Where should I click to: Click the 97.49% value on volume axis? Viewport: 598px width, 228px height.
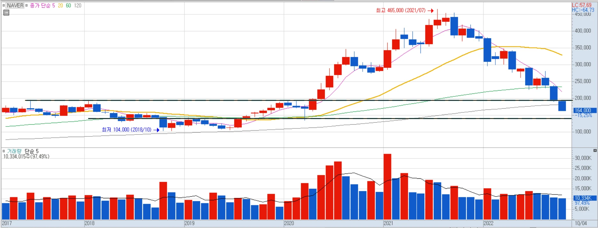tap(582, 203)
